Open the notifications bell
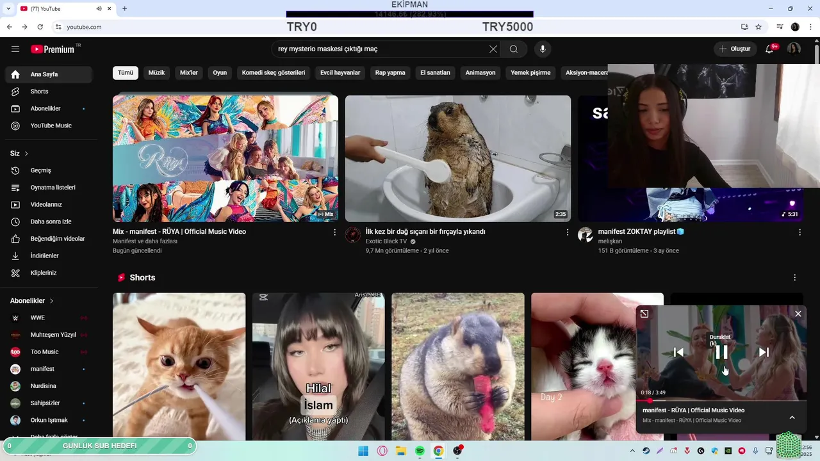The width and height of the screenshot is (820, 461). (x=769, y=49)
